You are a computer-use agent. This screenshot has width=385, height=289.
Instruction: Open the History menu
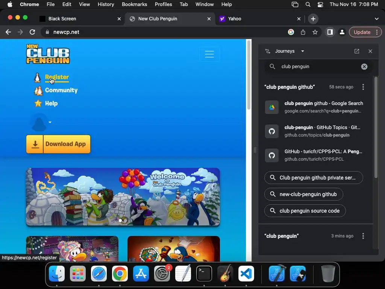click(106, 4)
